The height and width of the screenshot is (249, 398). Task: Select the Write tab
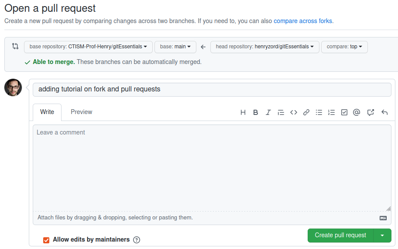click(47, 112)
